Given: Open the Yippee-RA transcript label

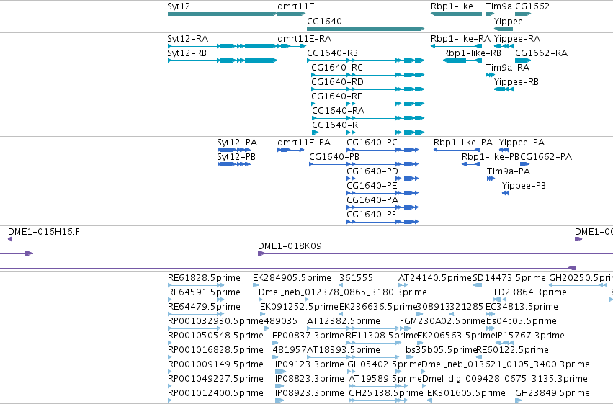Looking at the screenshot, I should pos(516,39).
